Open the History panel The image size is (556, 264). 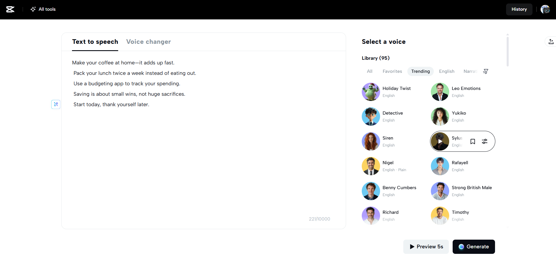(x=519, y=9)
